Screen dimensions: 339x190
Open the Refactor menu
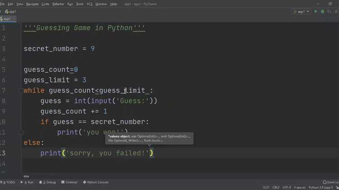58,4
